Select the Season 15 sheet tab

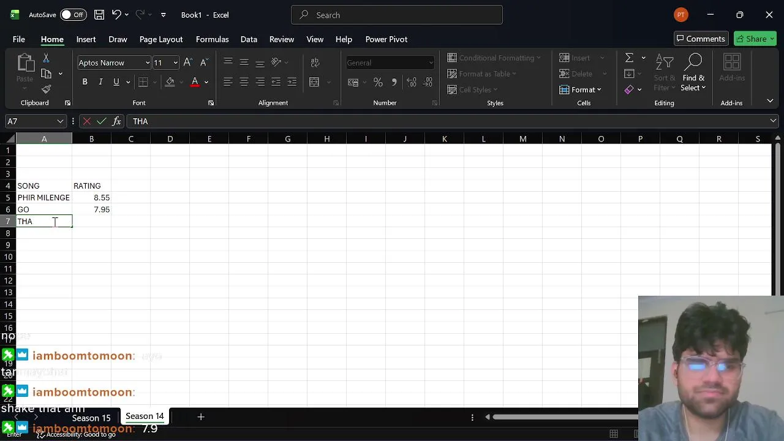click(91, 418)
